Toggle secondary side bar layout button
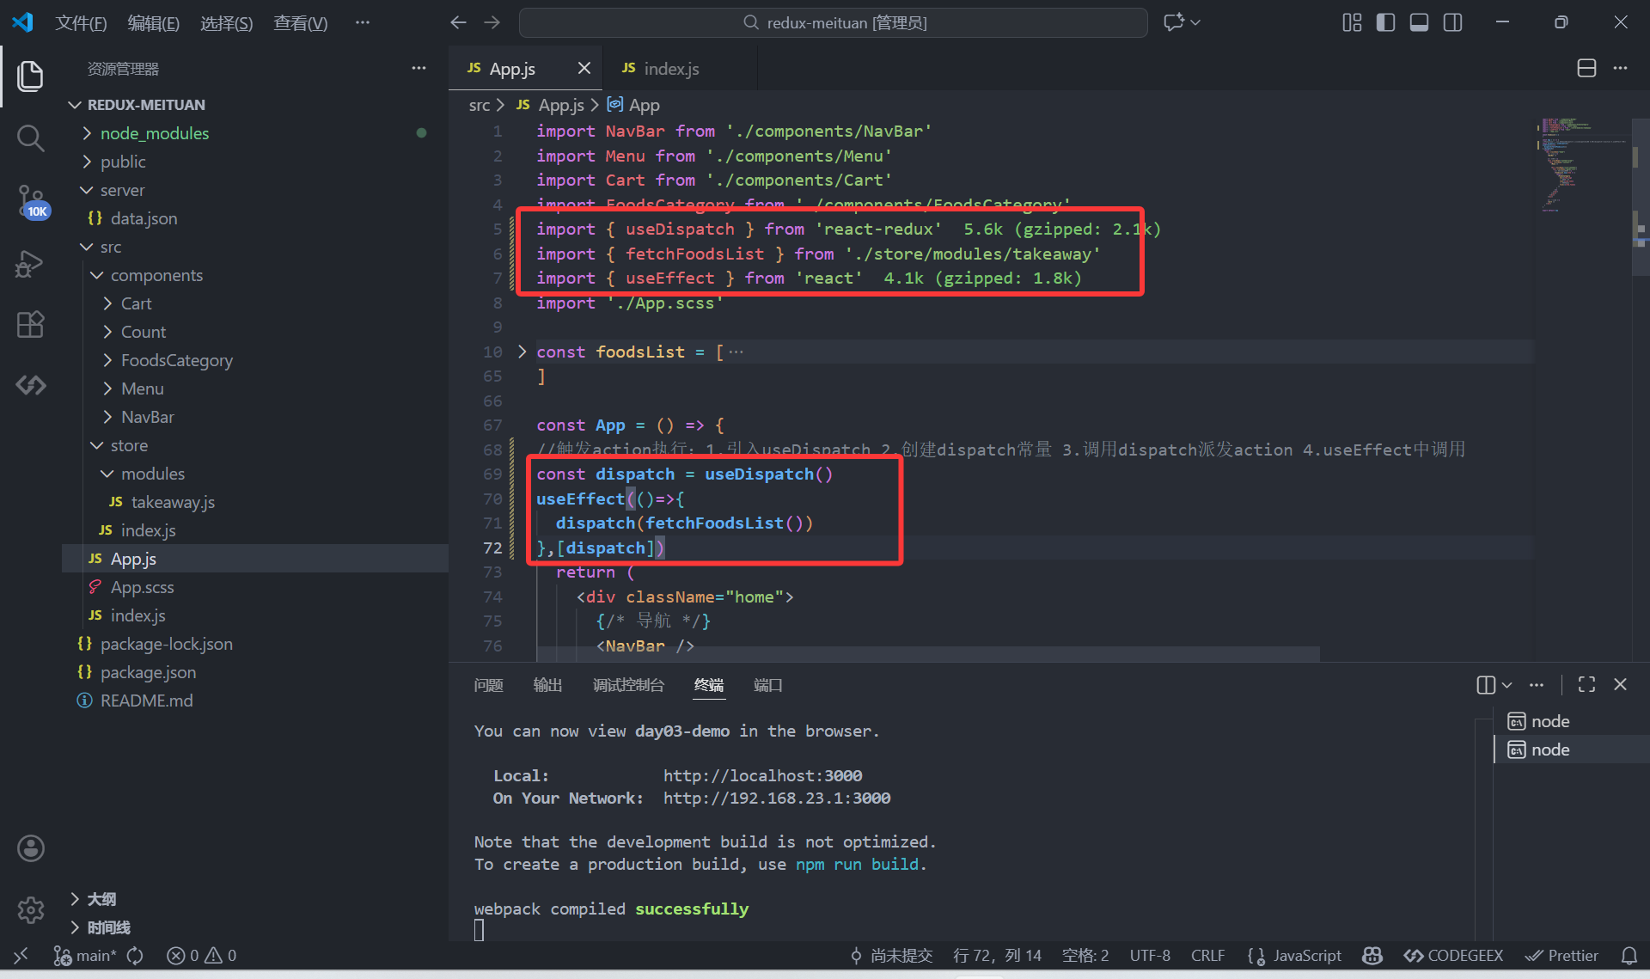1650x979 pixels. pyautogui.click(x=1452, y=22)
